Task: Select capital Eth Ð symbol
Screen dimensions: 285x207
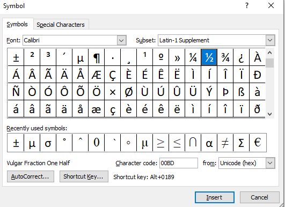Action: [x=258, y=75]
